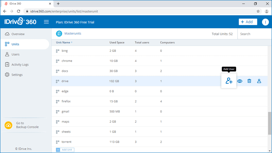Viewport: 272px width, 153px height.
Task: Click the unit icon beside gmail
Action: (57, 112)
